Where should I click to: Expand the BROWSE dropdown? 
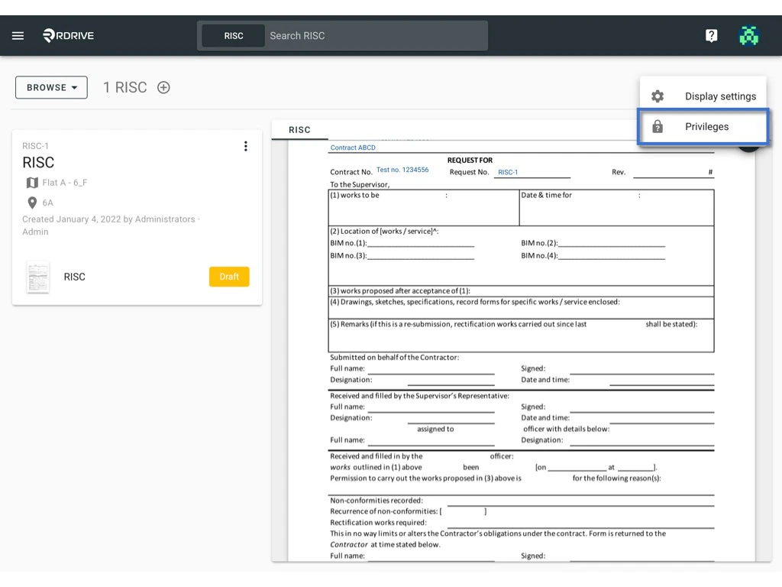tap(51, 87)
